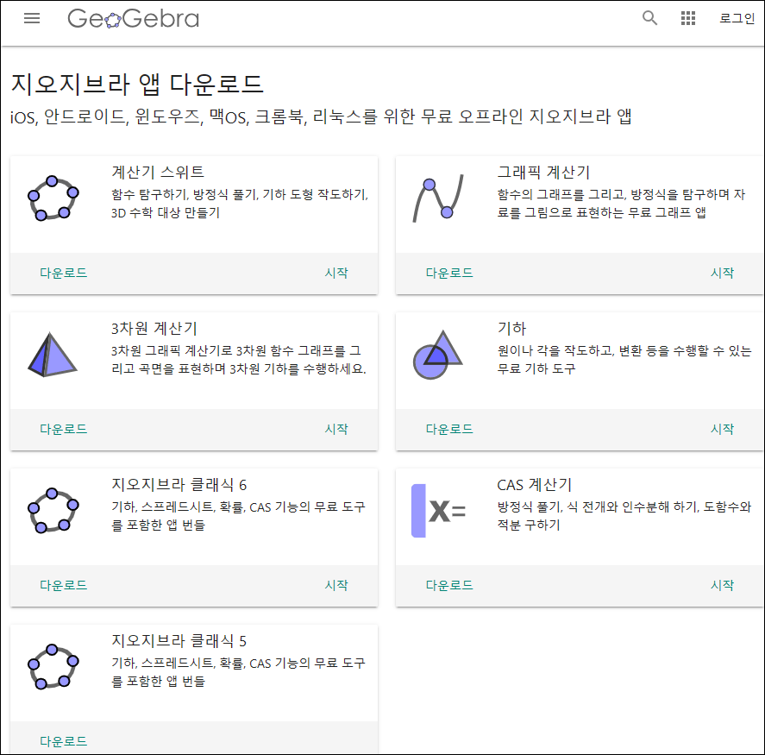
Task: Download the 계산기 스위트 app
Action: (x=64, y=273)
